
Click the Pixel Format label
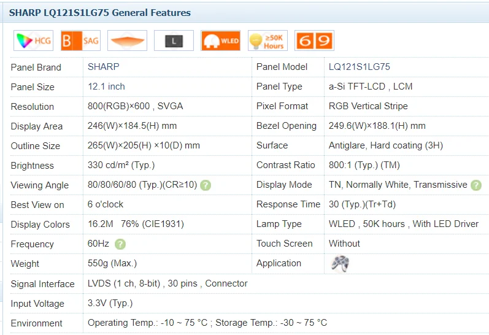coord(282,106)
